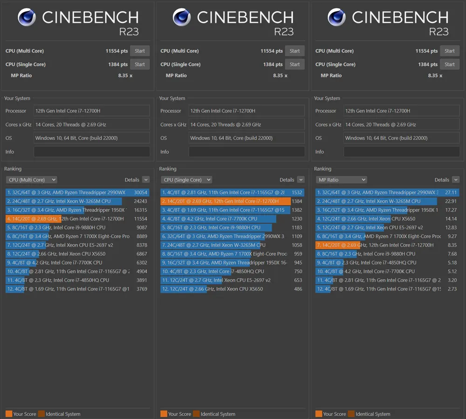Open the MP Ratio ranking dropdown

[x=341, y=180]
